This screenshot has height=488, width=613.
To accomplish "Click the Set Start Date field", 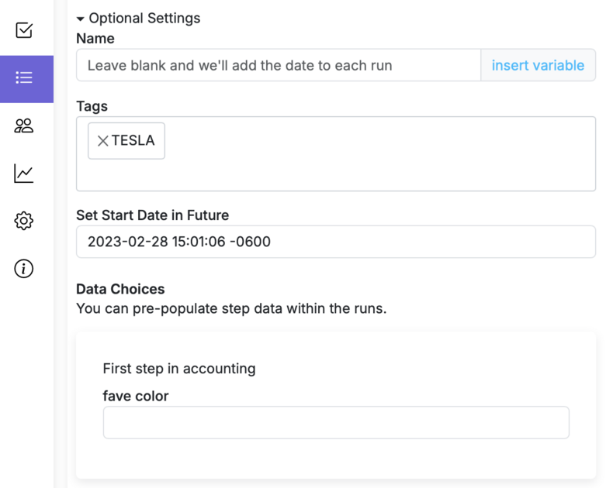I will 335,242.
